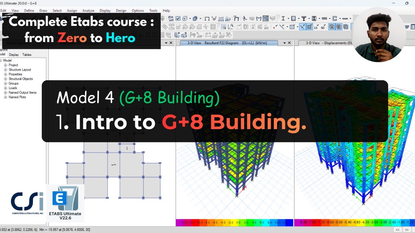Open the Options menu
The height and width of the screenshot is (233, 415).
tap(138, 11)
